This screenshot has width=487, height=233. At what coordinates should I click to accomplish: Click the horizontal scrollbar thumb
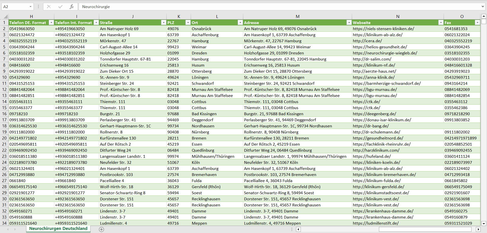pos(425,229)
